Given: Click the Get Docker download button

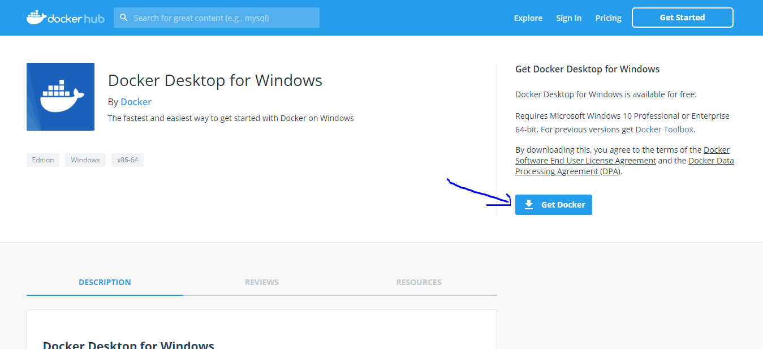Looking at the screenshot, I should click(x=554, y=205).
